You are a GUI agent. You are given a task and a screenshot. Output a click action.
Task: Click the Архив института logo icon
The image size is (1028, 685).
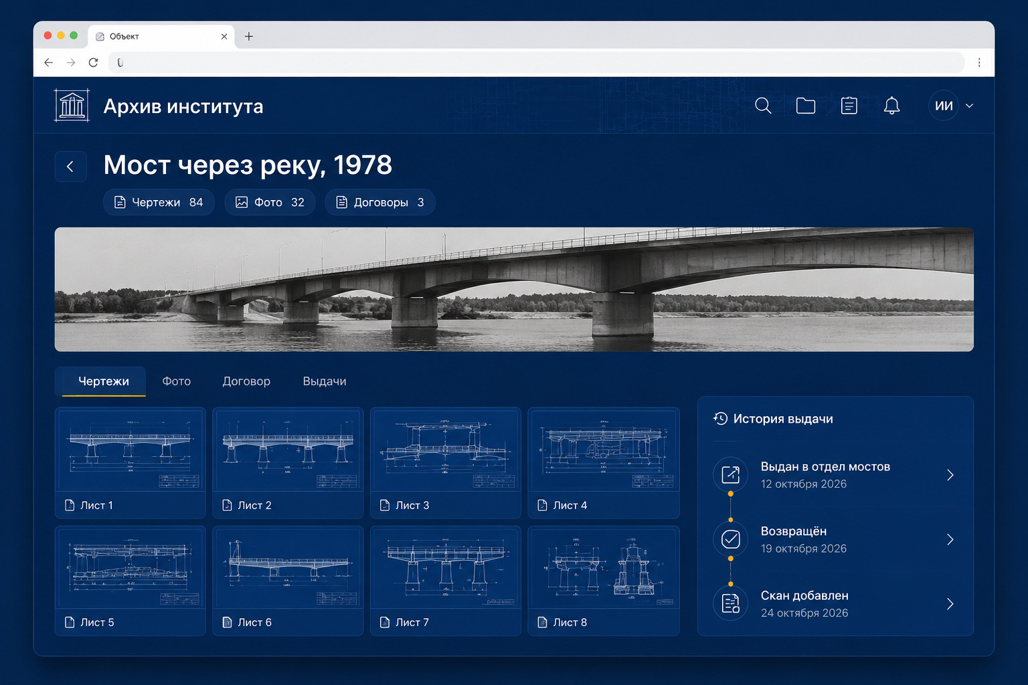coord(72,106)
